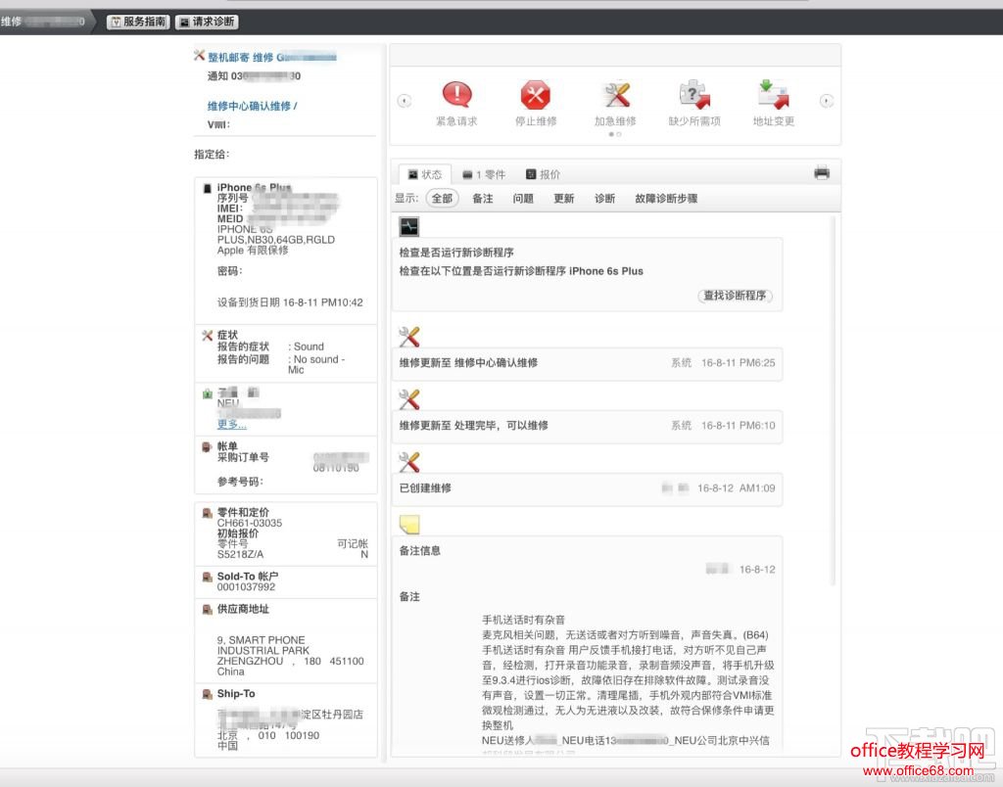Select the 诊断 display filter
The image size is (1003, 787).
(605, 199)
